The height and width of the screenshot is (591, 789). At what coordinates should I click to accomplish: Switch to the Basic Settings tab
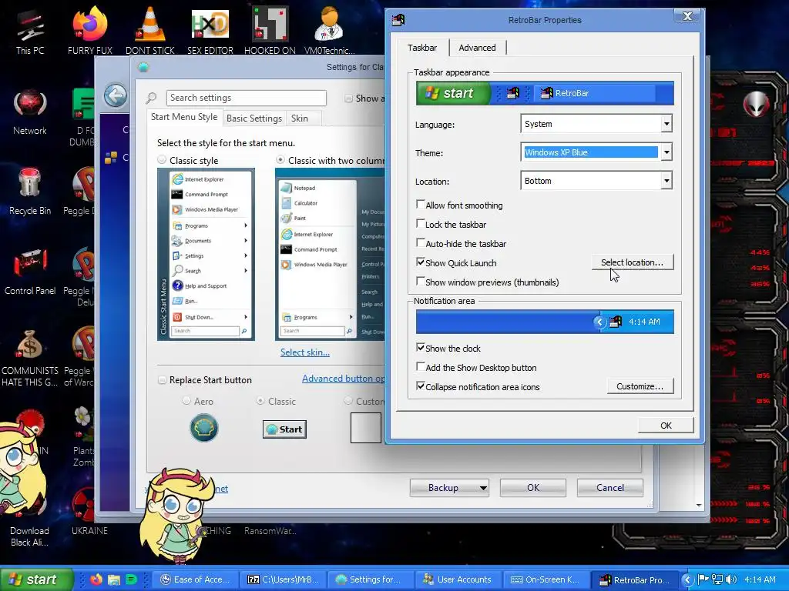point(254,118)
